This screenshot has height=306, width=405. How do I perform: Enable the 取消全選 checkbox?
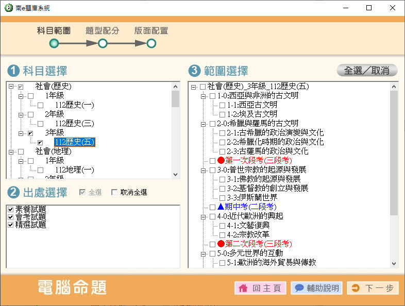pyautogui.click(x=114, y=193)
